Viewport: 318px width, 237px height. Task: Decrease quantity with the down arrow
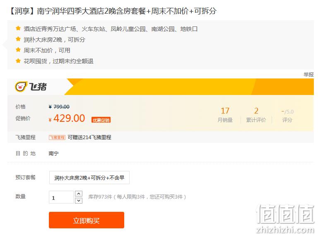point(79,201)
